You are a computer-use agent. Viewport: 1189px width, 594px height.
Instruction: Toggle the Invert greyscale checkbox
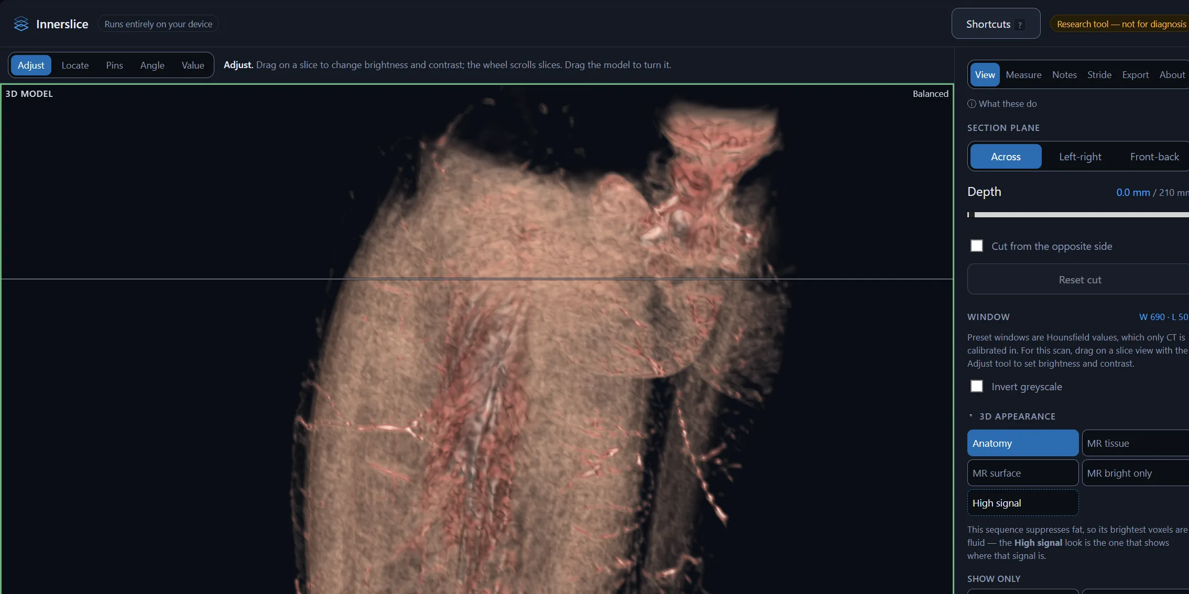tap(977, 386)
